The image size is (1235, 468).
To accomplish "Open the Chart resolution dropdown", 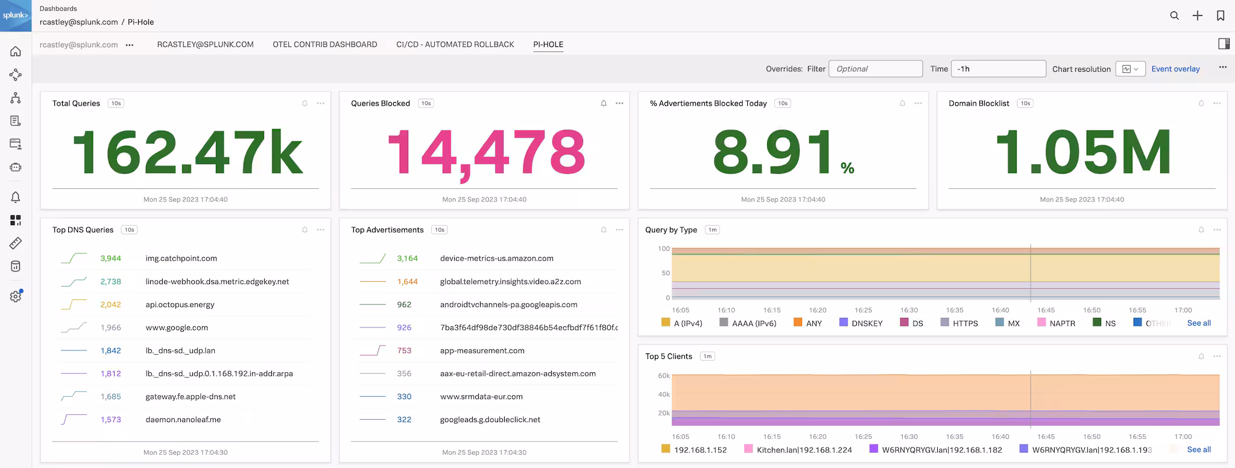I will (1129, 69).
